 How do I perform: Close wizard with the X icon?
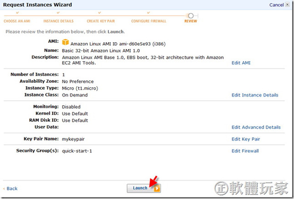pos(287,5)
